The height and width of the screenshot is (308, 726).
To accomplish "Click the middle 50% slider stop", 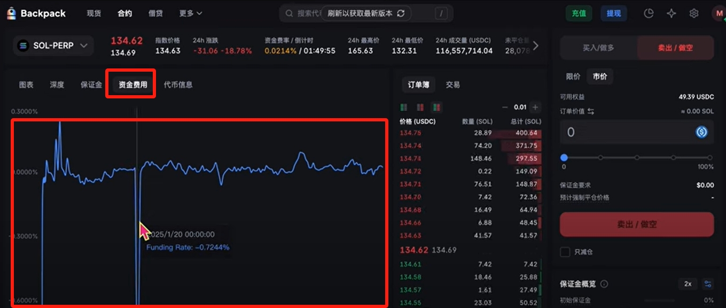I will 637,158.
